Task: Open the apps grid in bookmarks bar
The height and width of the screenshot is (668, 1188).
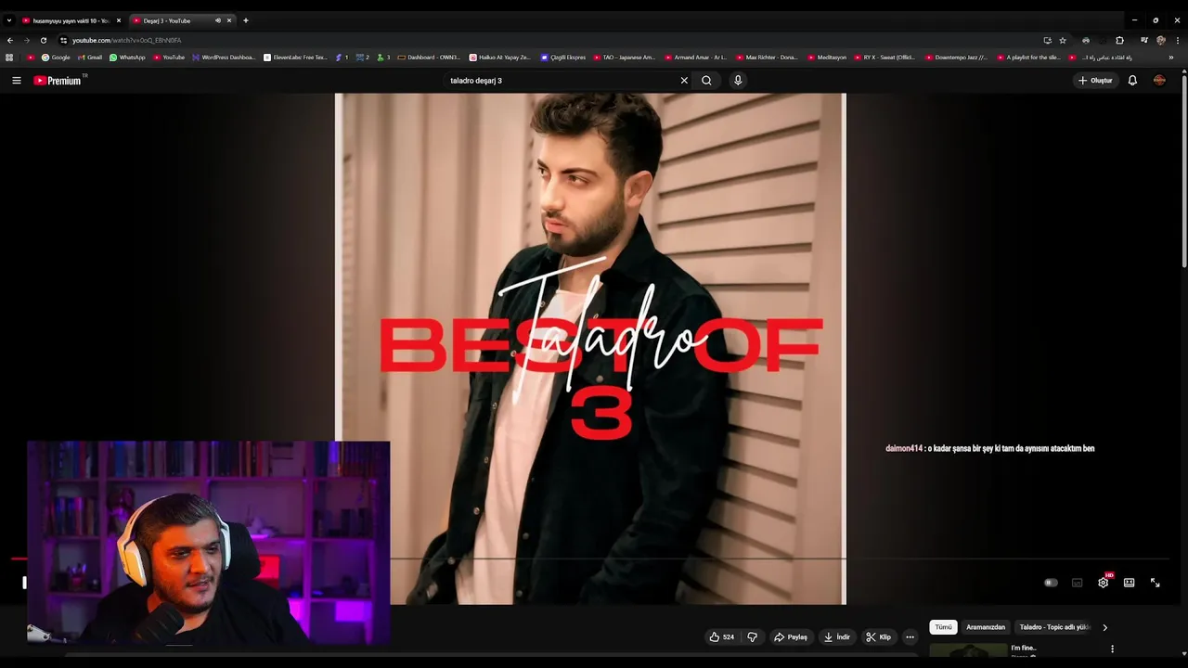Action: pos(9,58)
